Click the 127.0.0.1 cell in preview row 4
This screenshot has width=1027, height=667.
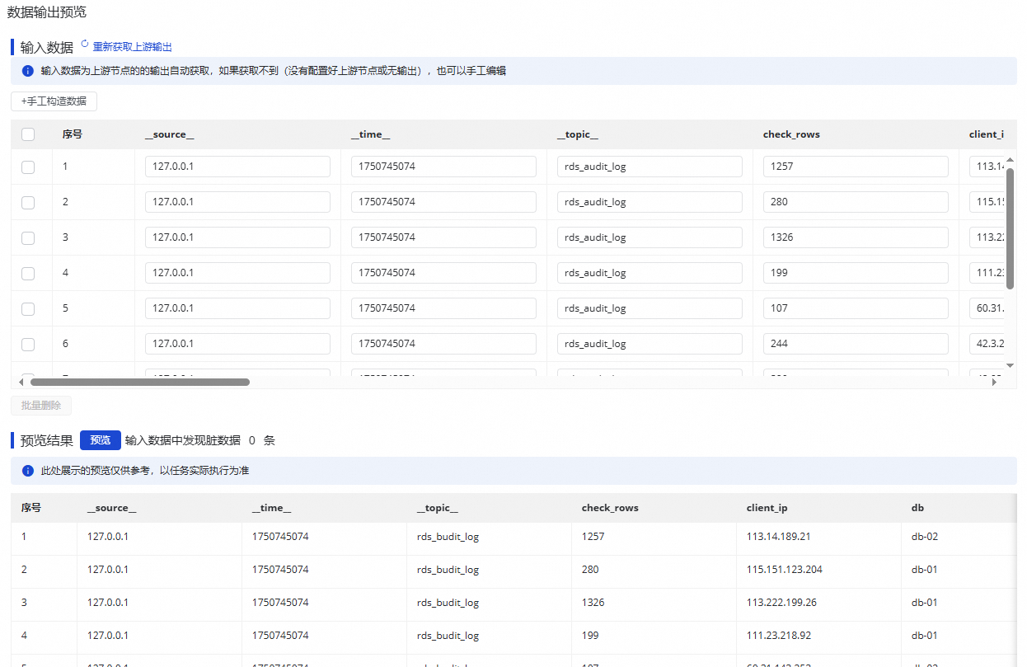pos(108,636)
